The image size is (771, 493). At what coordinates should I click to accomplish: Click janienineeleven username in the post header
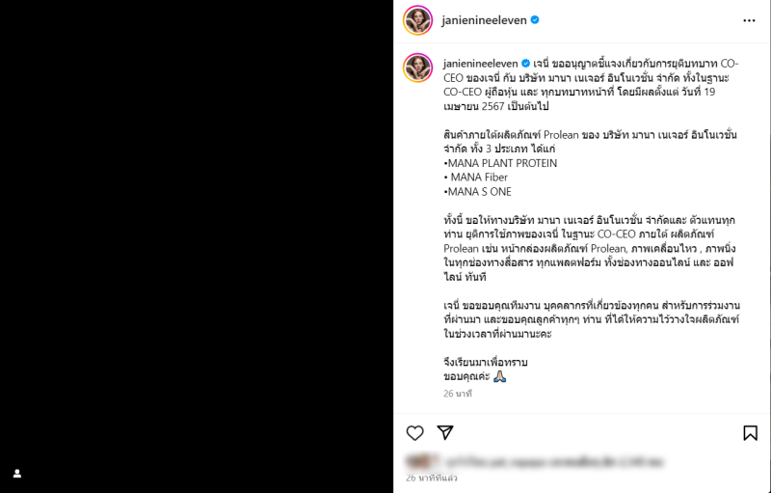tap(484, 20)
